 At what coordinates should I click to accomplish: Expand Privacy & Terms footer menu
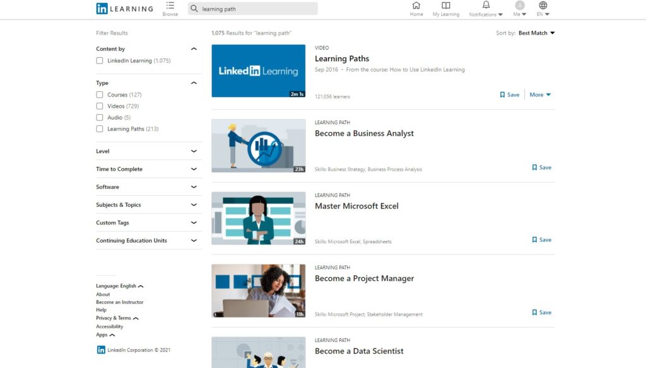coord(117,318)
